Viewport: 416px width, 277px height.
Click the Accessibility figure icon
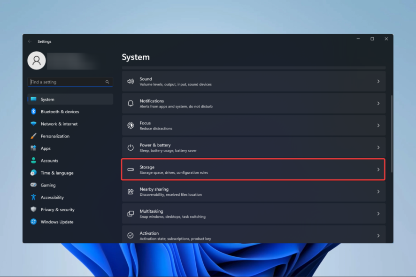tap(33, 197)
